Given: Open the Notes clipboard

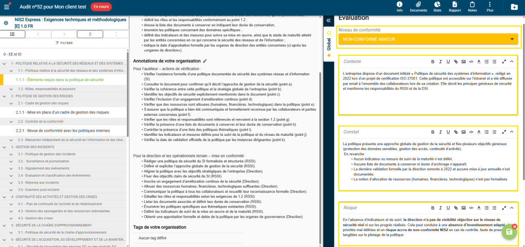Looking at the screenshot, I should 472,7.
